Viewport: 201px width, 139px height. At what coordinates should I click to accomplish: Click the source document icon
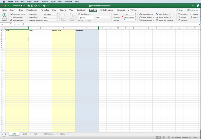[191, 17]
